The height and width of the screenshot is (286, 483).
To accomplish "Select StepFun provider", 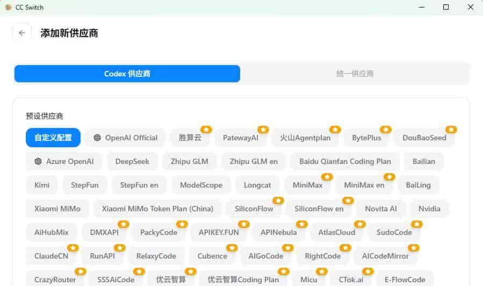I will [x=85, y=185].
